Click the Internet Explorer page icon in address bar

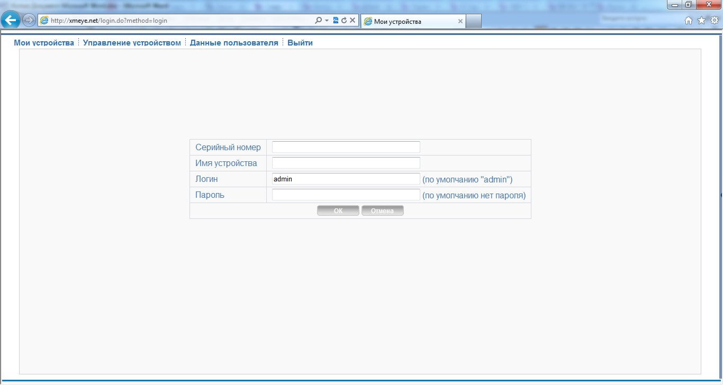(44, 21)
